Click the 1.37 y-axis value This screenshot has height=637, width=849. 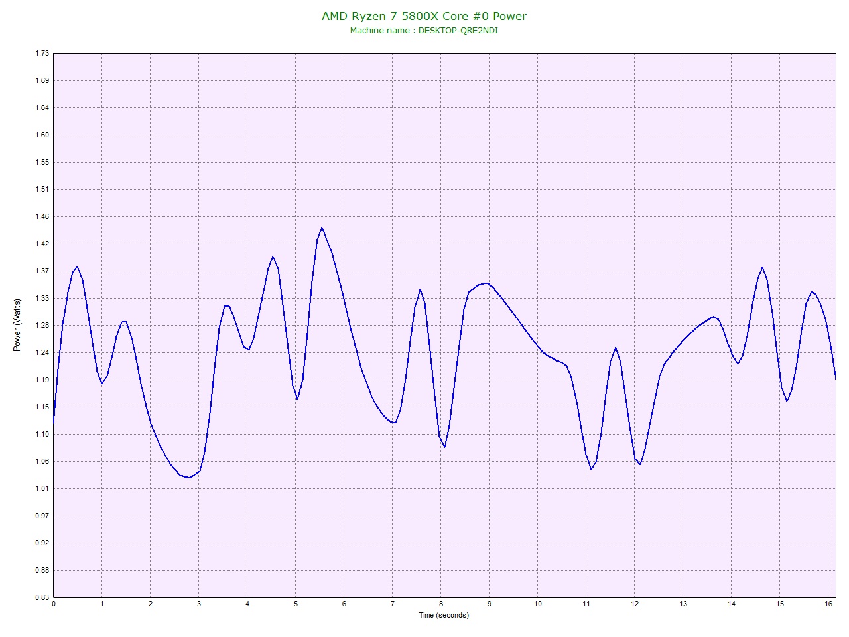[x=42, y=271]
